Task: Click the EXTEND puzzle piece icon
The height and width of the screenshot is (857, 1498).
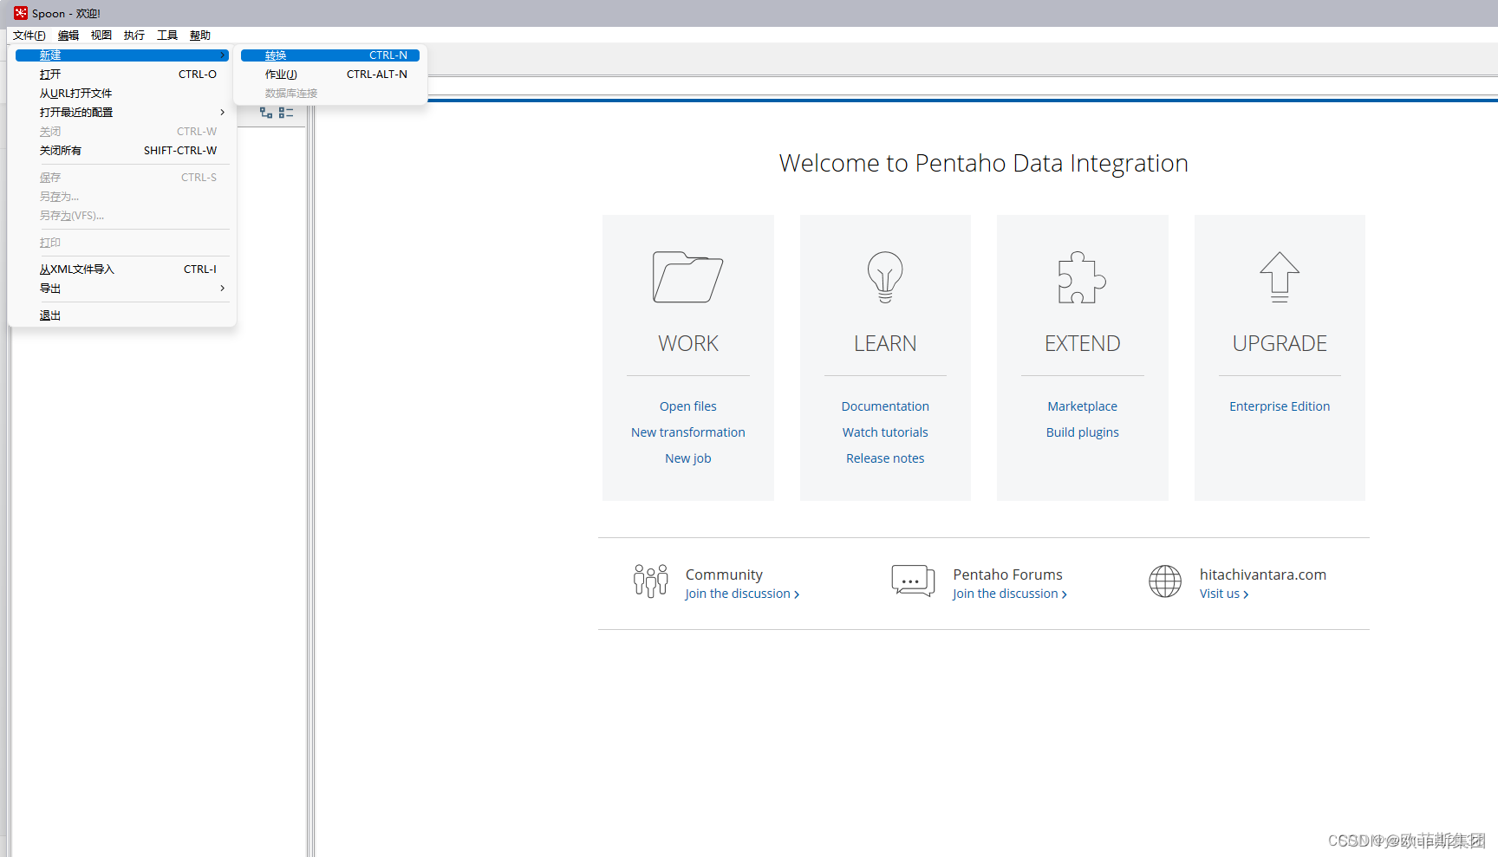Action: pos(1082,277)
